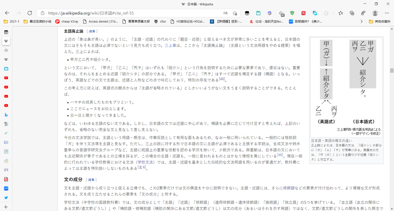Screen dimensions: 394x211
Task: Toggle the vertical tabs pane button
Action: coord(6,32)
